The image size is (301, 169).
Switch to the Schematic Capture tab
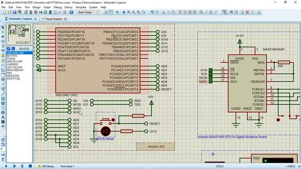20,19
